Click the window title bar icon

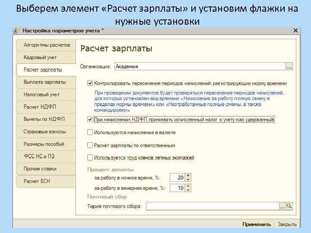point(16,31)
